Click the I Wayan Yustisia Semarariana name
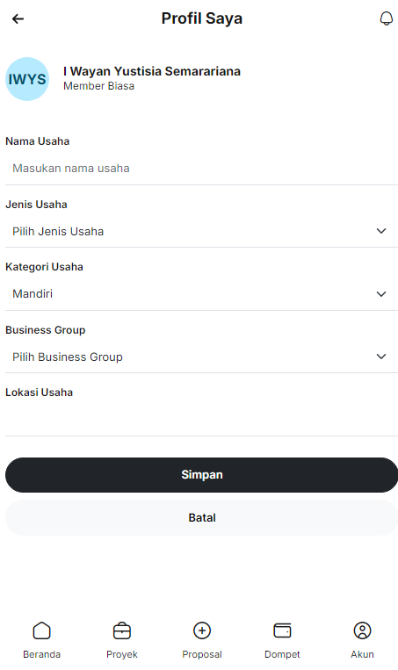 (152, 71)
